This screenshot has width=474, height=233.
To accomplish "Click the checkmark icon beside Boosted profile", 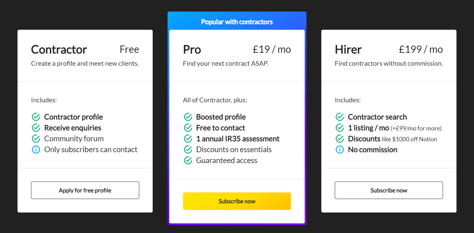I will pyautogui.click(x=188, y=117).
